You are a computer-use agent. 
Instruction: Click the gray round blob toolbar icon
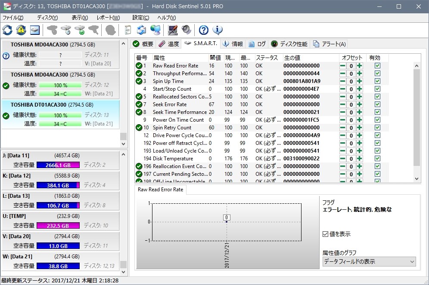point(111,30)
